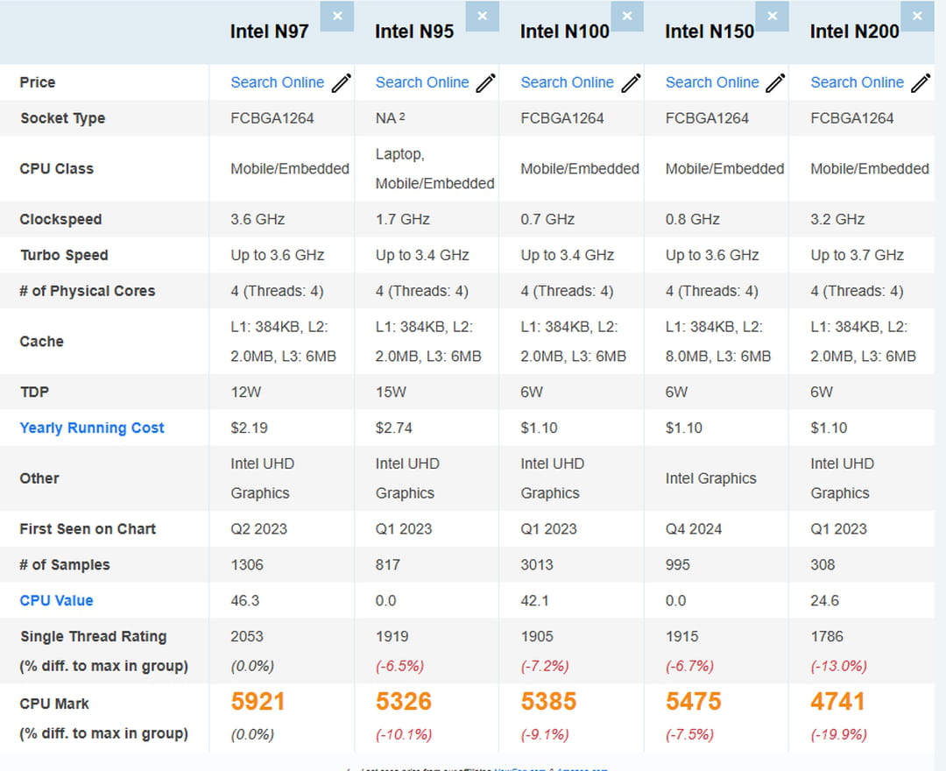946x771 pixels.
Task: Close the Intel N100 column
Action: click(626, 17)
